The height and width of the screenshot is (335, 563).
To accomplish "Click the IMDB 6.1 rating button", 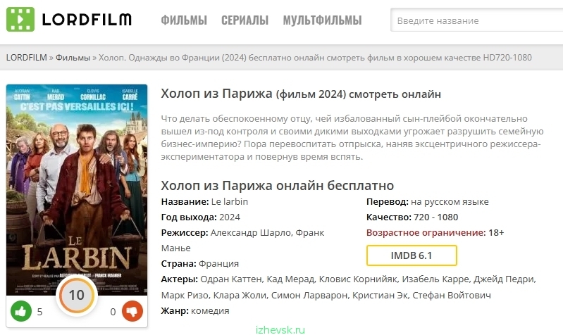I will point(412,255).
